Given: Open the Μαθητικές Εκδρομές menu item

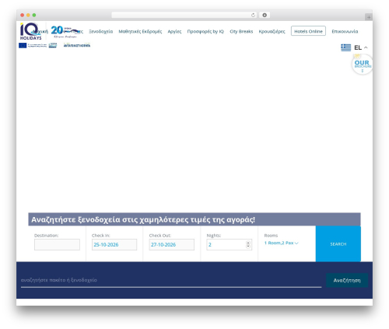Looking at the screenshot, I should click(140, 31).
